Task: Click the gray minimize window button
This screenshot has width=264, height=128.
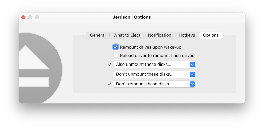Action: pos(30,17)
